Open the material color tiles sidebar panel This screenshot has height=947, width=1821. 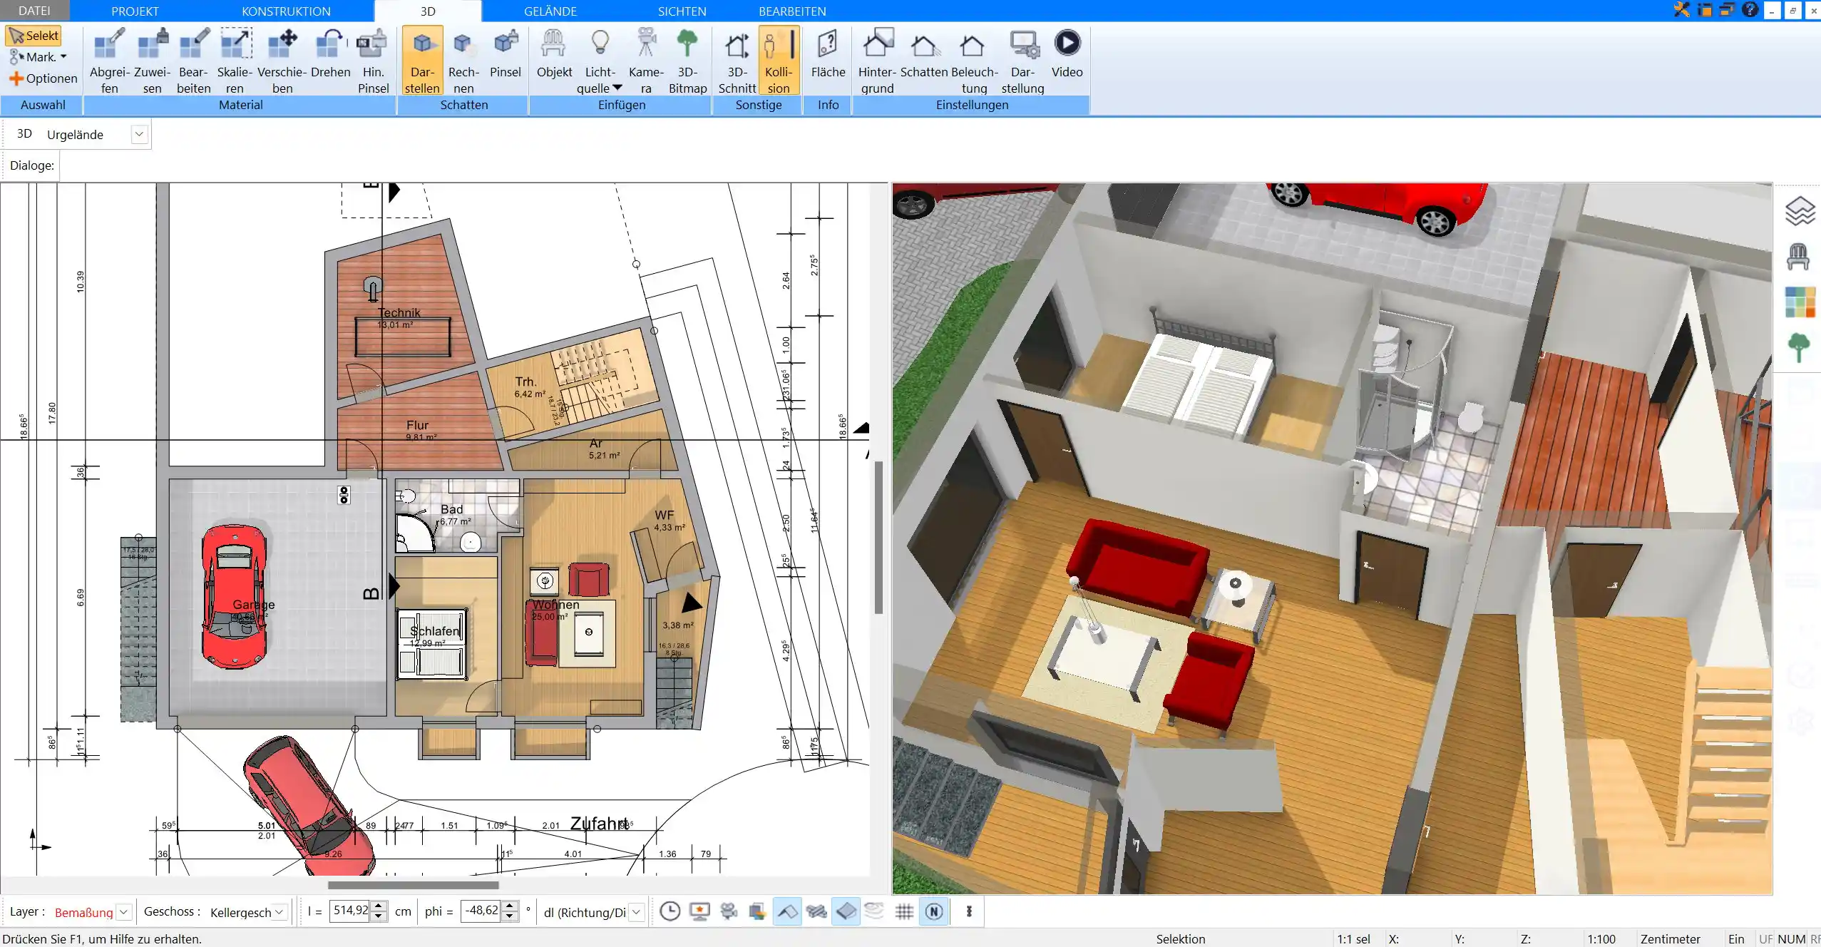[1800, 302]
